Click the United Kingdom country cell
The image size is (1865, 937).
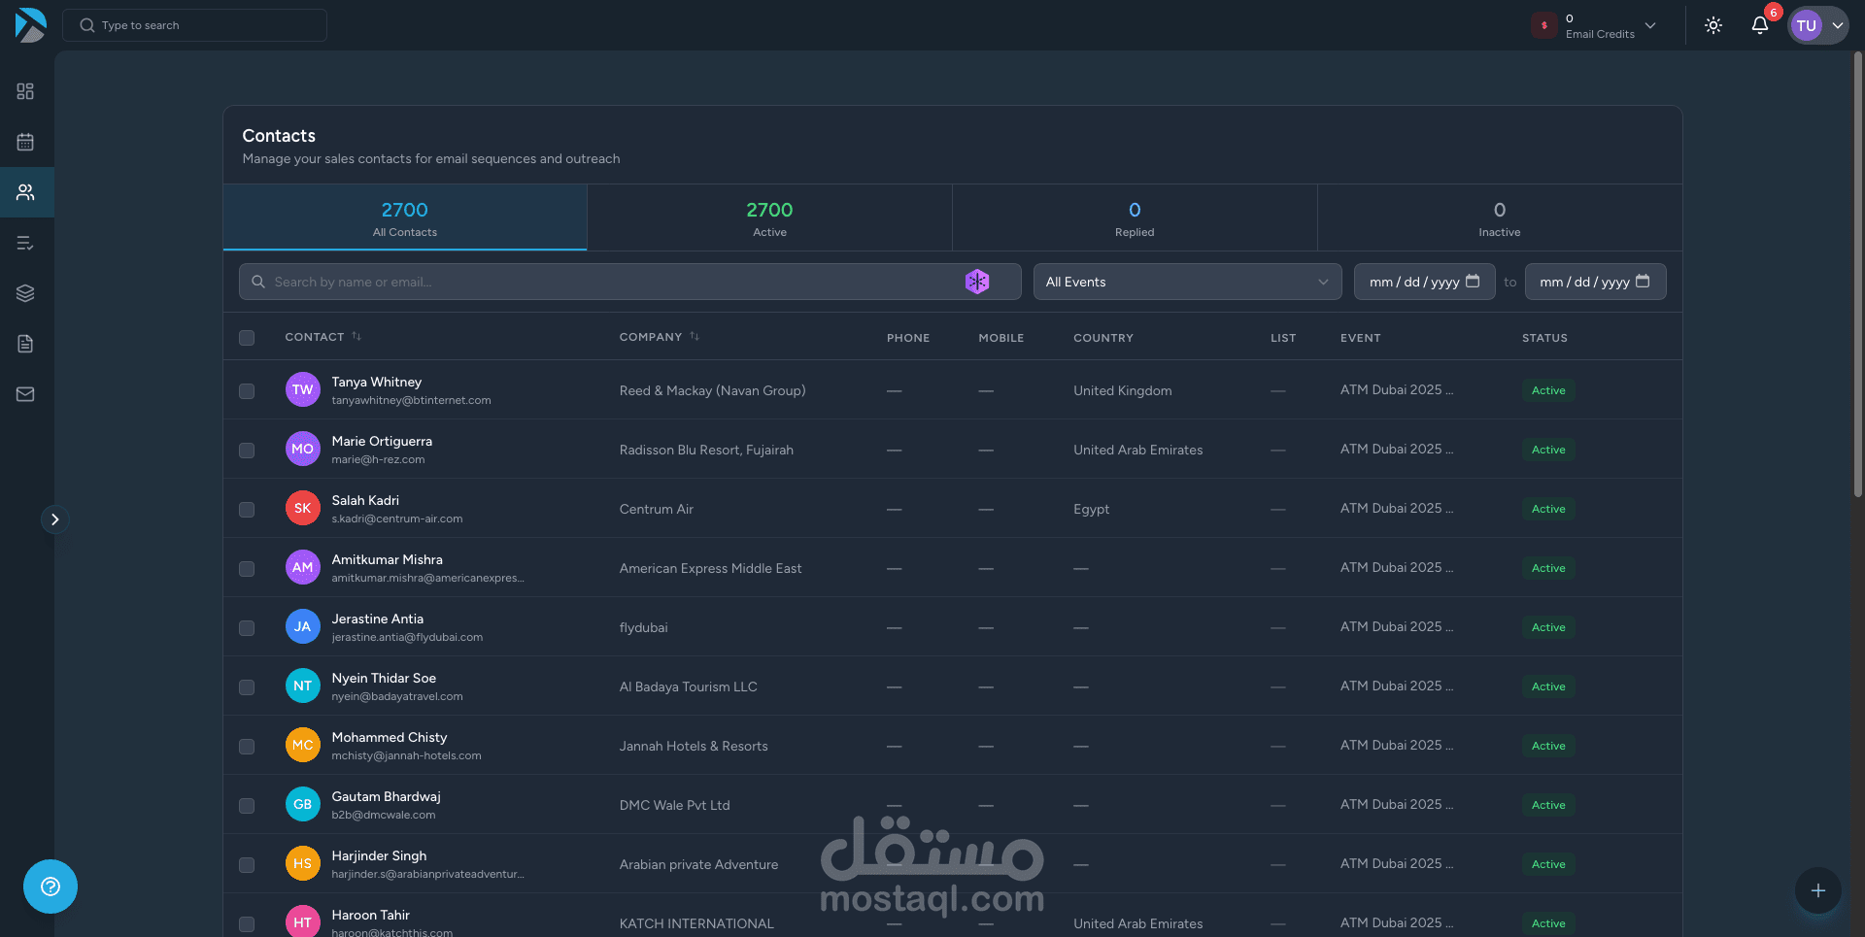(x=1122, y=390)
